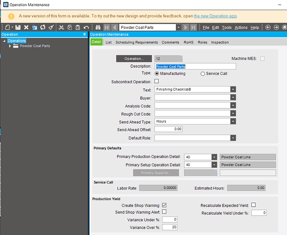Open the Send Ahead Type dropdown
Image resolution: width=287 pixels, height=235 pixels.
coord(233,121)
